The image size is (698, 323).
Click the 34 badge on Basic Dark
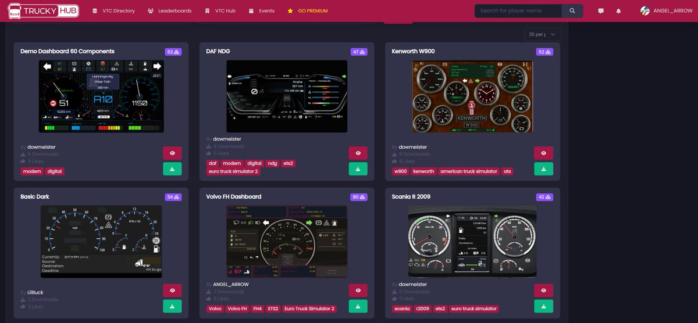pos(173,197)
